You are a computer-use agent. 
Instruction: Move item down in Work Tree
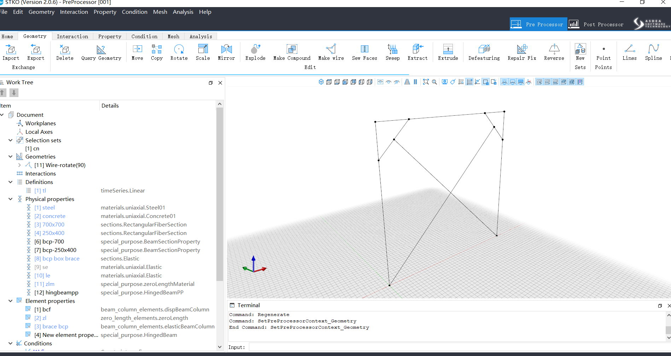point(14,93)
